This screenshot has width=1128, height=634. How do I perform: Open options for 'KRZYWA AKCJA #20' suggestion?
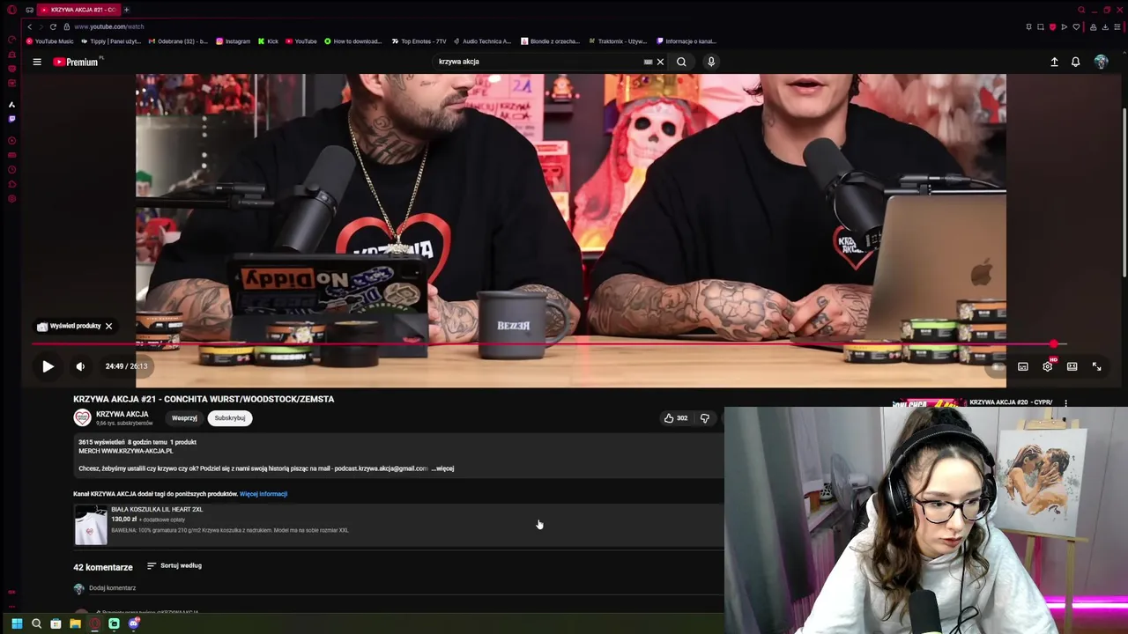click(1065, 402)
